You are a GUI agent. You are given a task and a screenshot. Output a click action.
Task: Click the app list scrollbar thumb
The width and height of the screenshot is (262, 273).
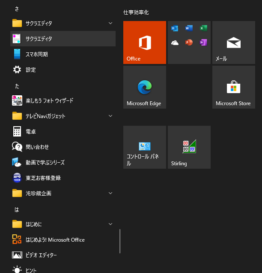click(x=120, y=241)
